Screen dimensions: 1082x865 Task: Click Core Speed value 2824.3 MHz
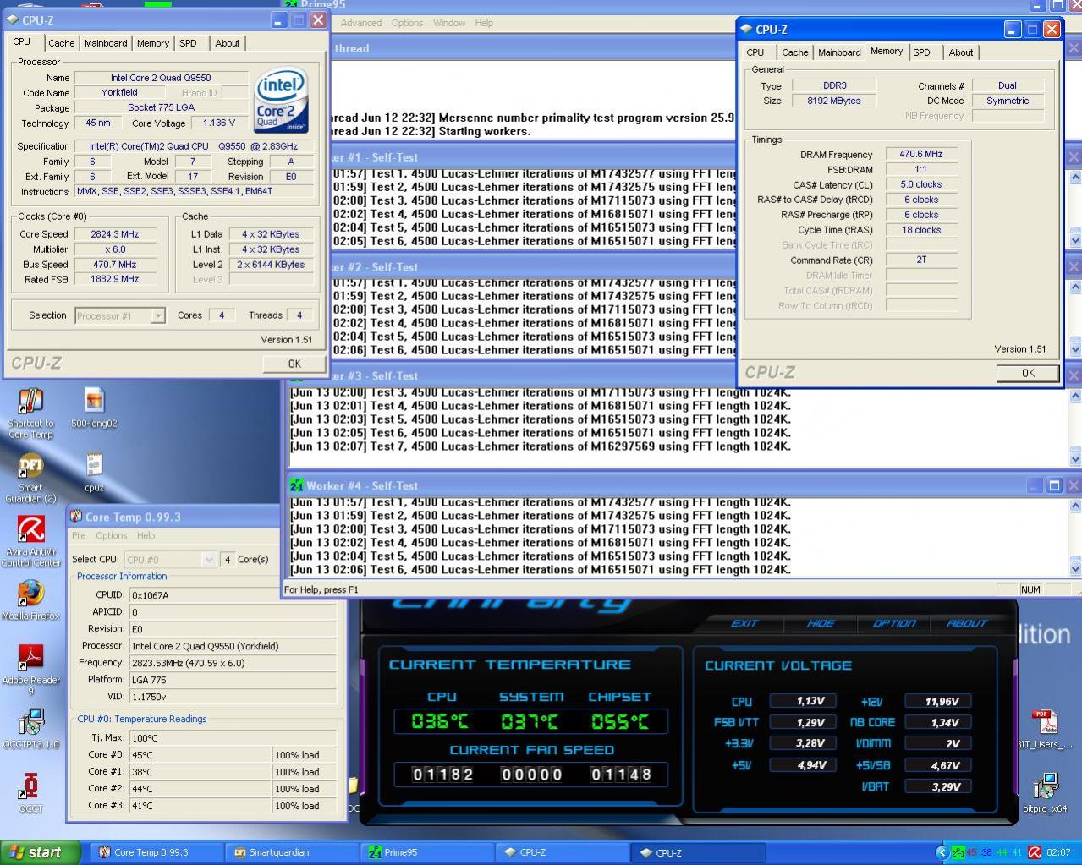115,234
